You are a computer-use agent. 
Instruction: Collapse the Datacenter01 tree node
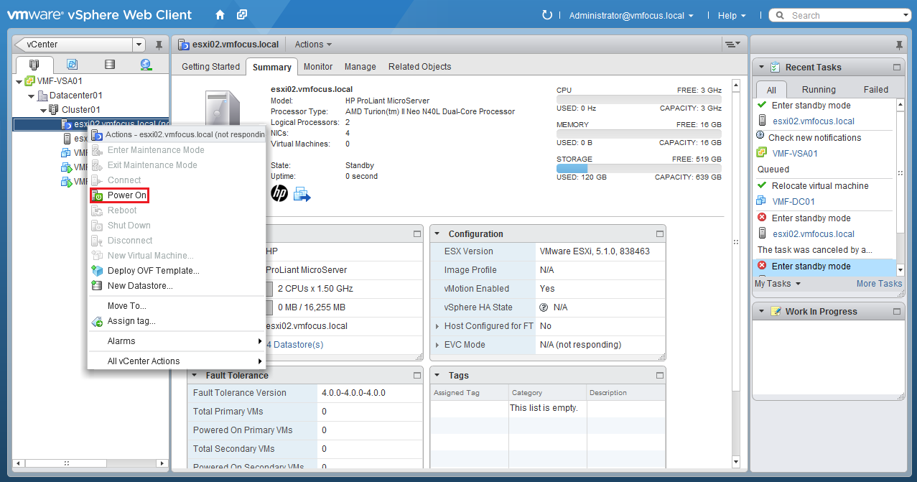click(x=32, y=96)
